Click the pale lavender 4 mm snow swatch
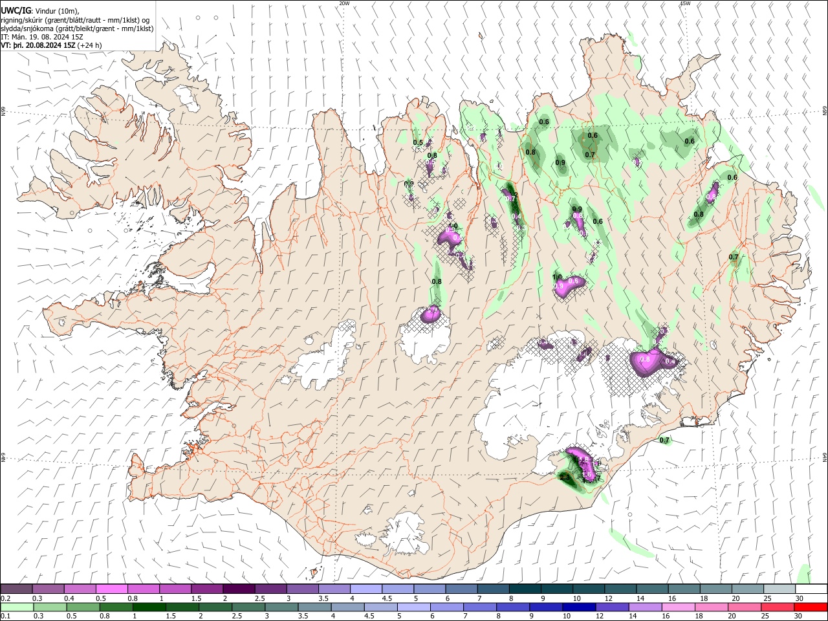This screenshot has height=621, width=828. tap(365, 589)
